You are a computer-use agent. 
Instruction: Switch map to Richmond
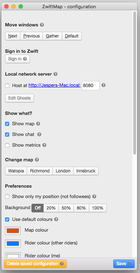pos(40,171)
